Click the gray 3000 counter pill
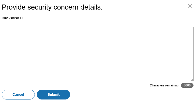 (x=187, y=85)
